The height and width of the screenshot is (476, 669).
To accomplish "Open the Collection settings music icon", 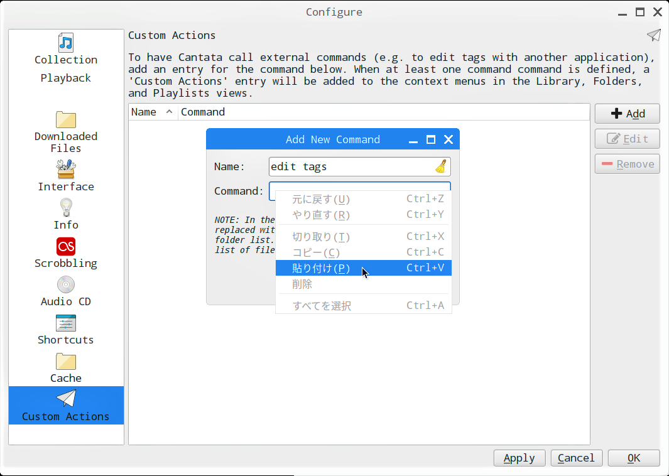I will click(x=66, y=43).
